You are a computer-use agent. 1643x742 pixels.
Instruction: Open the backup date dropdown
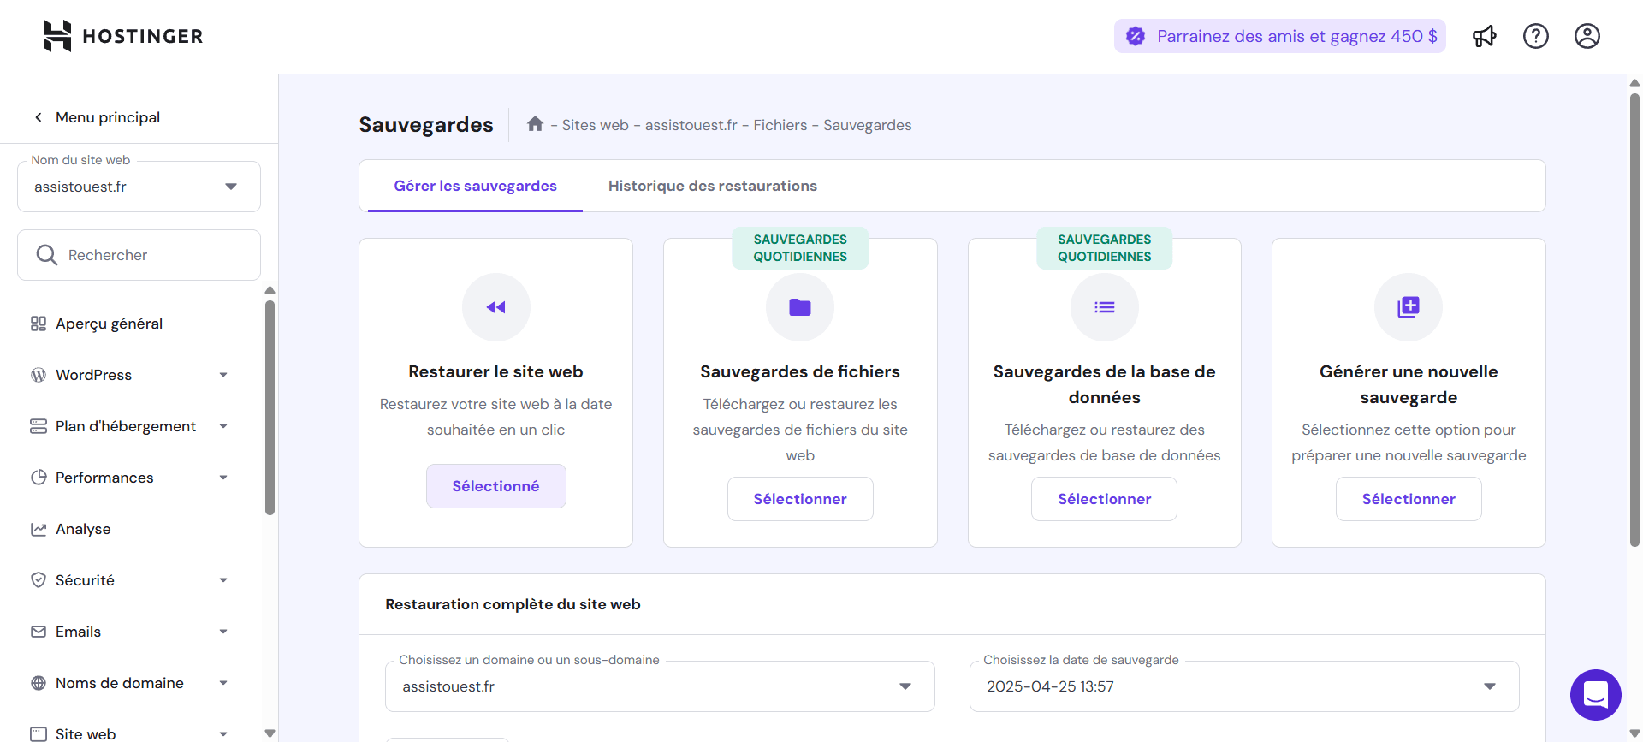(x=1243, y=686)
